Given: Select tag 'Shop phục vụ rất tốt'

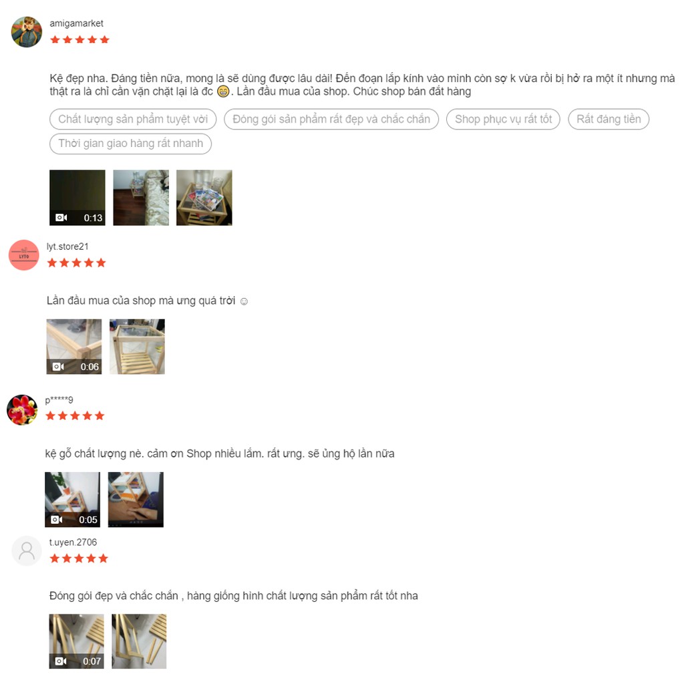Looking at the screenshot, I should [x=503, y=119].
